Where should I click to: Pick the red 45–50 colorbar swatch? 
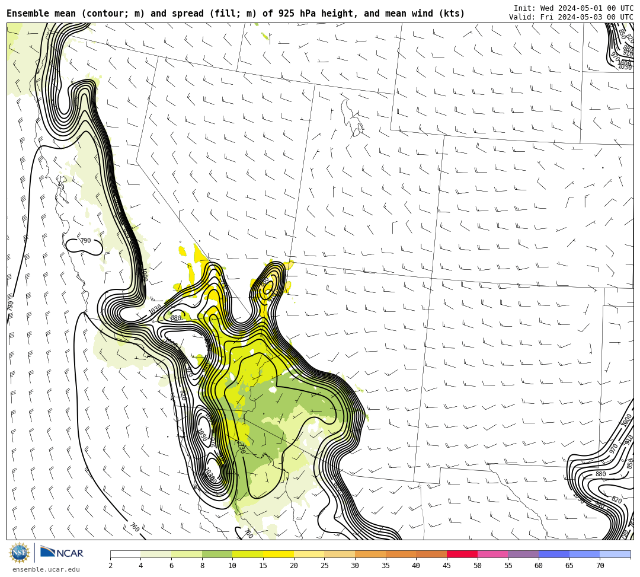tap(462, 554)
